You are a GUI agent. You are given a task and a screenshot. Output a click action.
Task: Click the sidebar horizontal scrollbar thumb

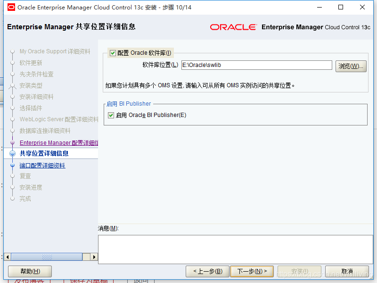point(47,257)
